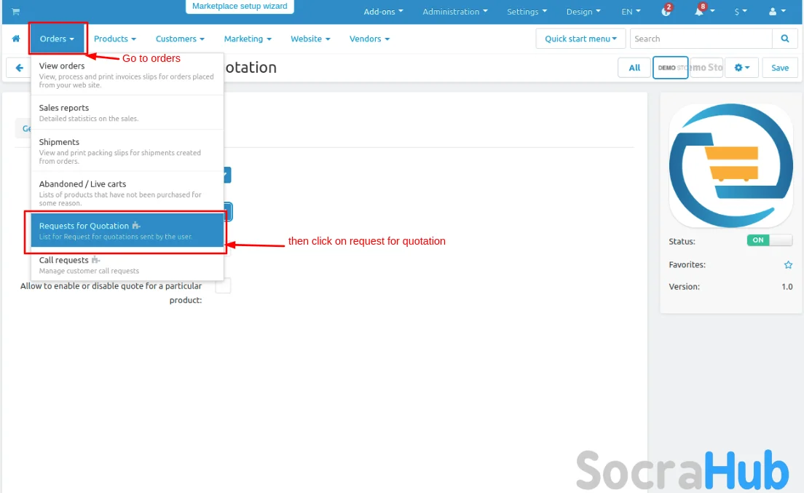Click the Save button

point(780,68)
